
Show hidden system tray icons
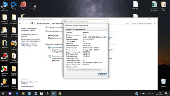coord(141,94)
